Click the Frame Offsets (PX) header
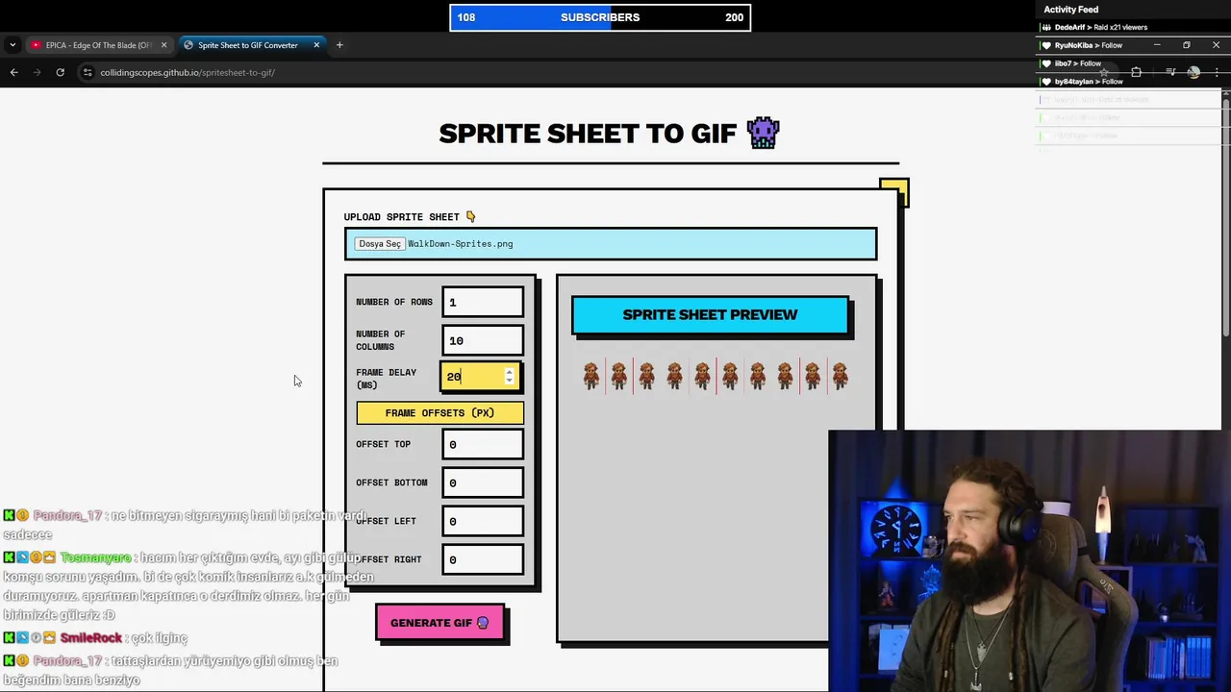Image resolution: width=1231 pixels, height=692 pixels. 440,413
